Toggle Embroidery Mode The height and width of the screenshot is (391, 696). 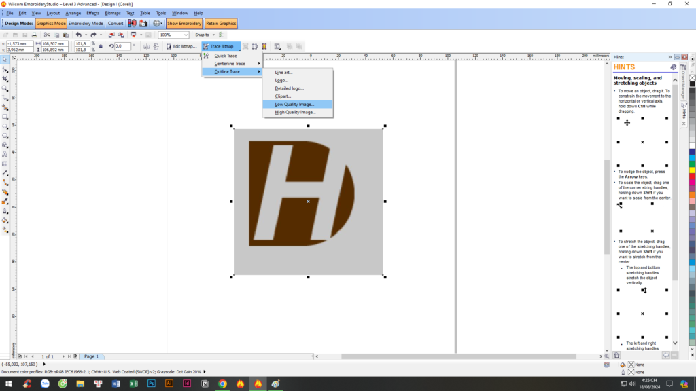pos(86,23)
